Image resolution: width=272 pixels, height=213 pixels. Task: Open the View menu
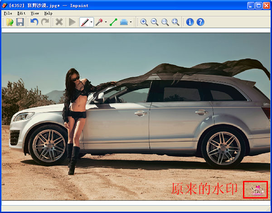tap(35, 13)
